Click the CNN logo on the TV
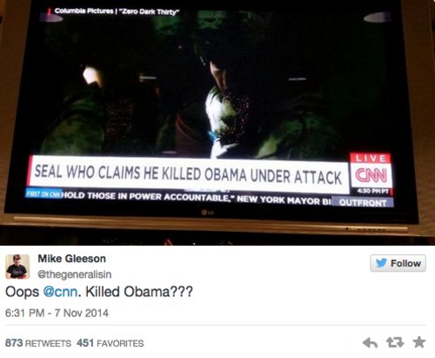Screen dimensions: 435x358 click(371, 176)
